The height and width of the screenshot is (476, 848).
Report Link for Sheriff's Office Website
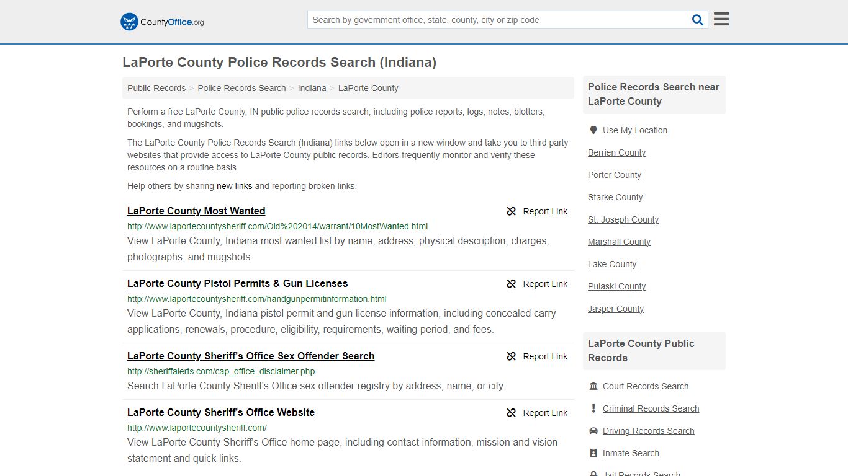[545, 413]
